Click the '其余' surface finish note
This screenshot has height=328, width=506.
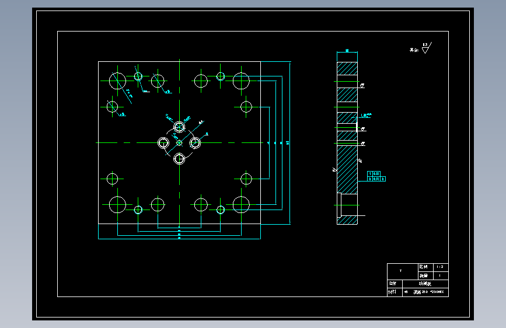pos(414,50)
